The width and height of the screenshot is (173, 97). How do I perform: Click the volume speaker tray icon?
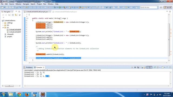click(x=160, y=95)
